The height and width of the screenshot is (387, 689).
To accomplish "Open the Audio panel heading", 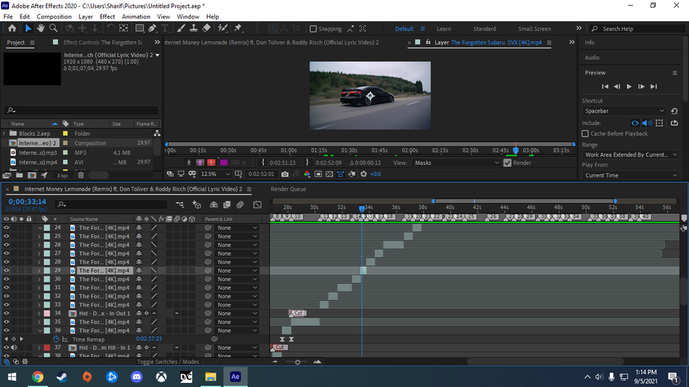I will coord(592,57).
